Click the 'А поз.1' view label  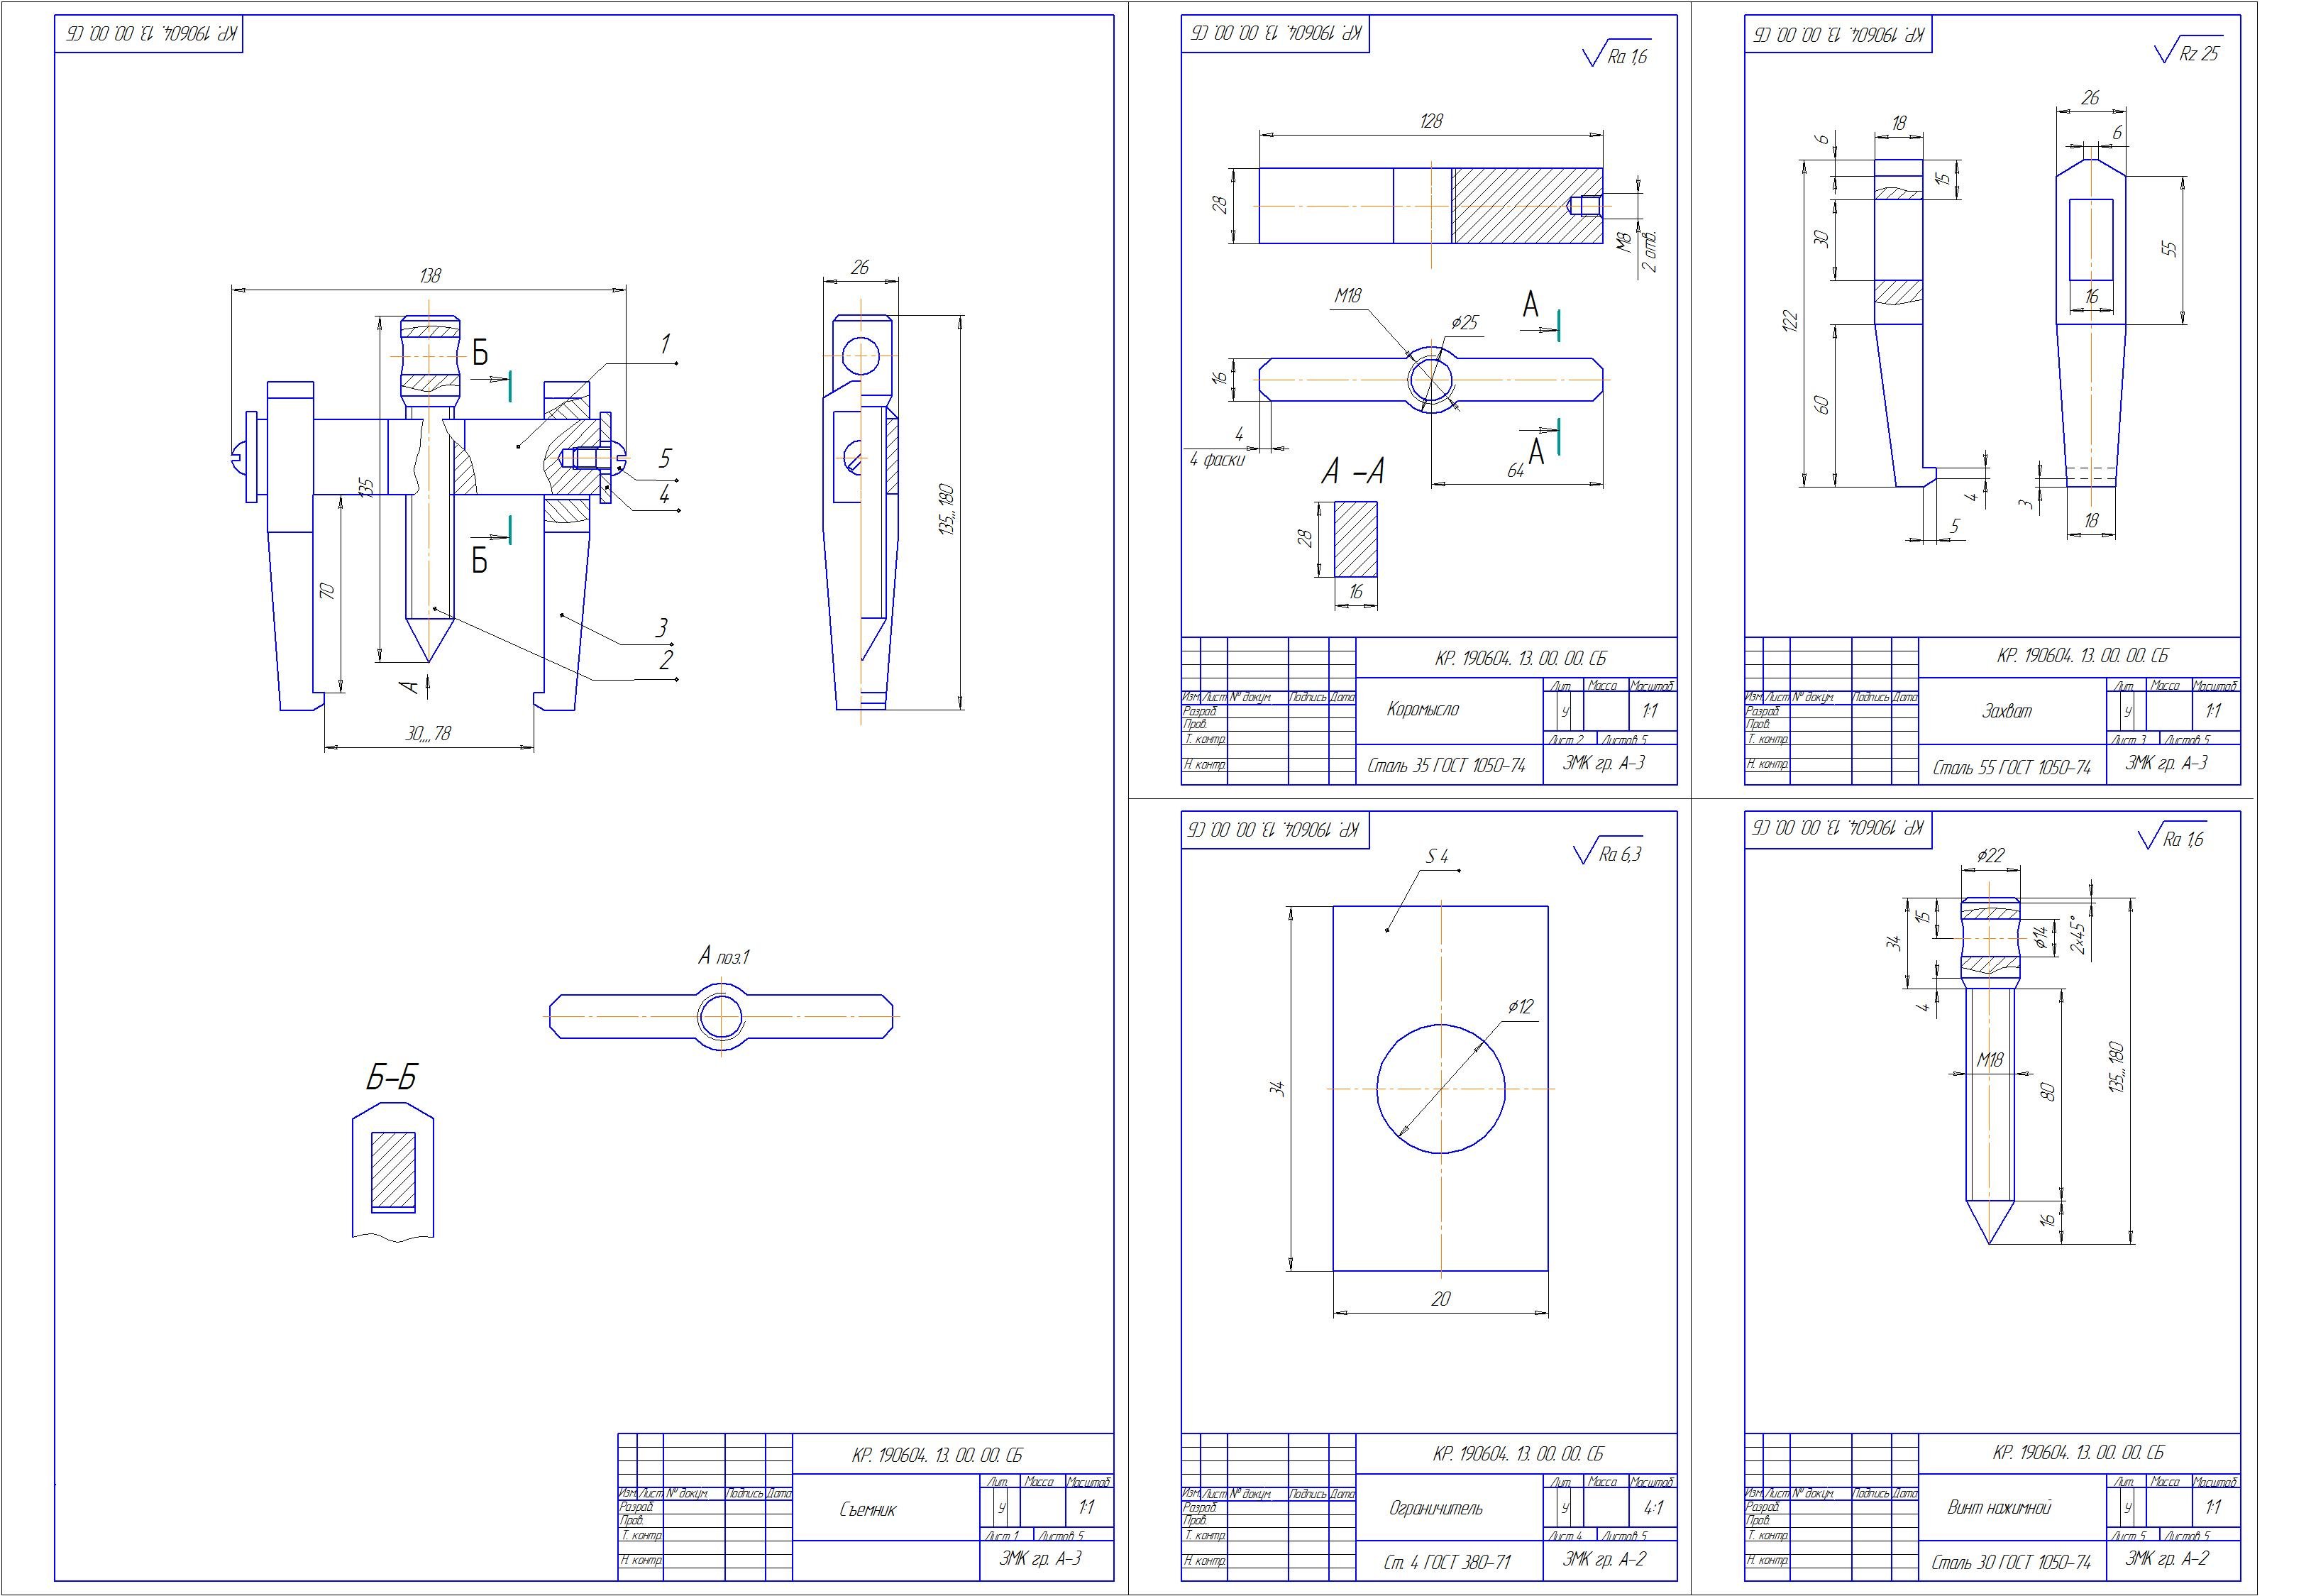(724, 956)
